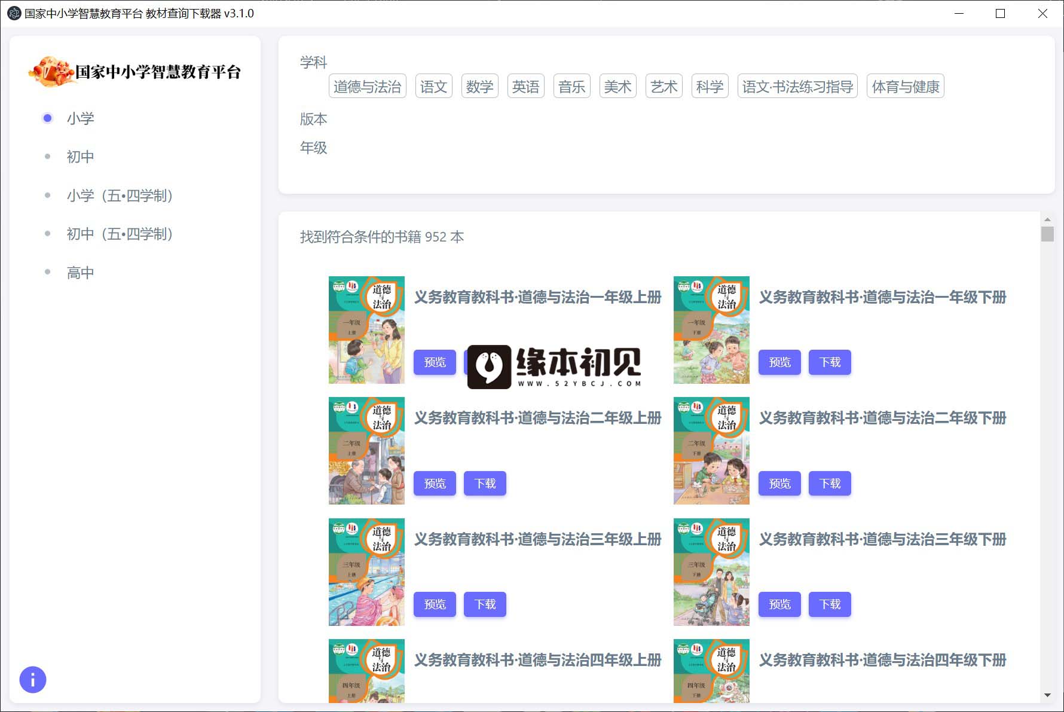The height and width of the screenshot is (712, 1064).
Task: Click title 义务教育教科书·道德与法治一年级下册
Action: click(883, 297)
